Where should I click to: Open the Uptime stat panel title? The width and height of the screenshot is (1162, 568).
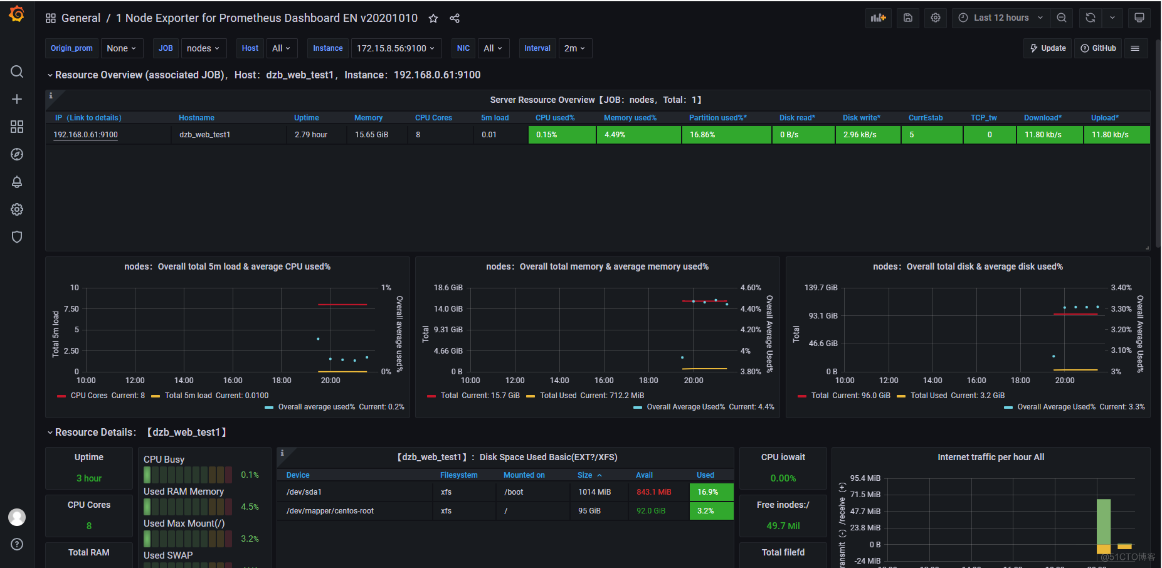click(89, 457)
